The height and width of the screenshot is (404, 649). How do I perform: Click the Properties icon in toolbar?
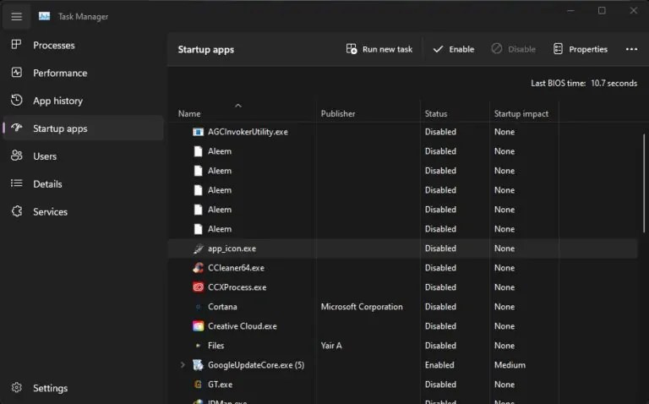(558, 49)
